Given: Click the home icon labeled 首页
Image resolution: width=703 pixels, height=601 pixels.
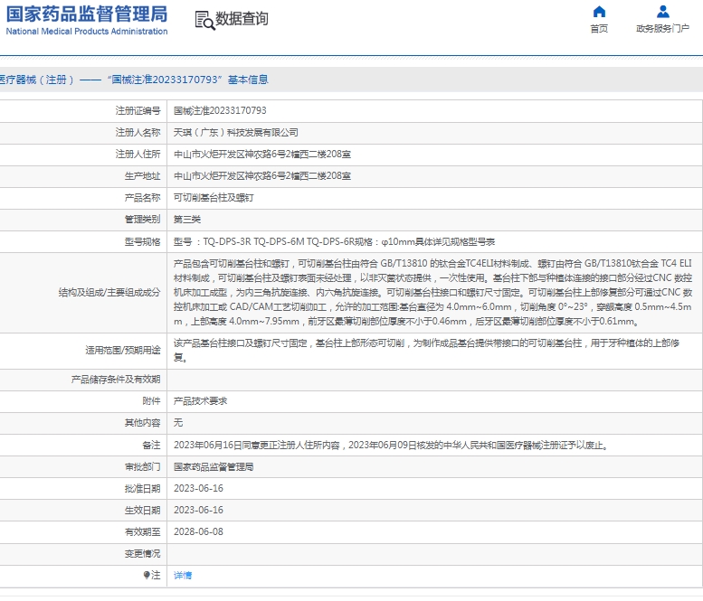Looking at the screenshot, I should 599,11.
